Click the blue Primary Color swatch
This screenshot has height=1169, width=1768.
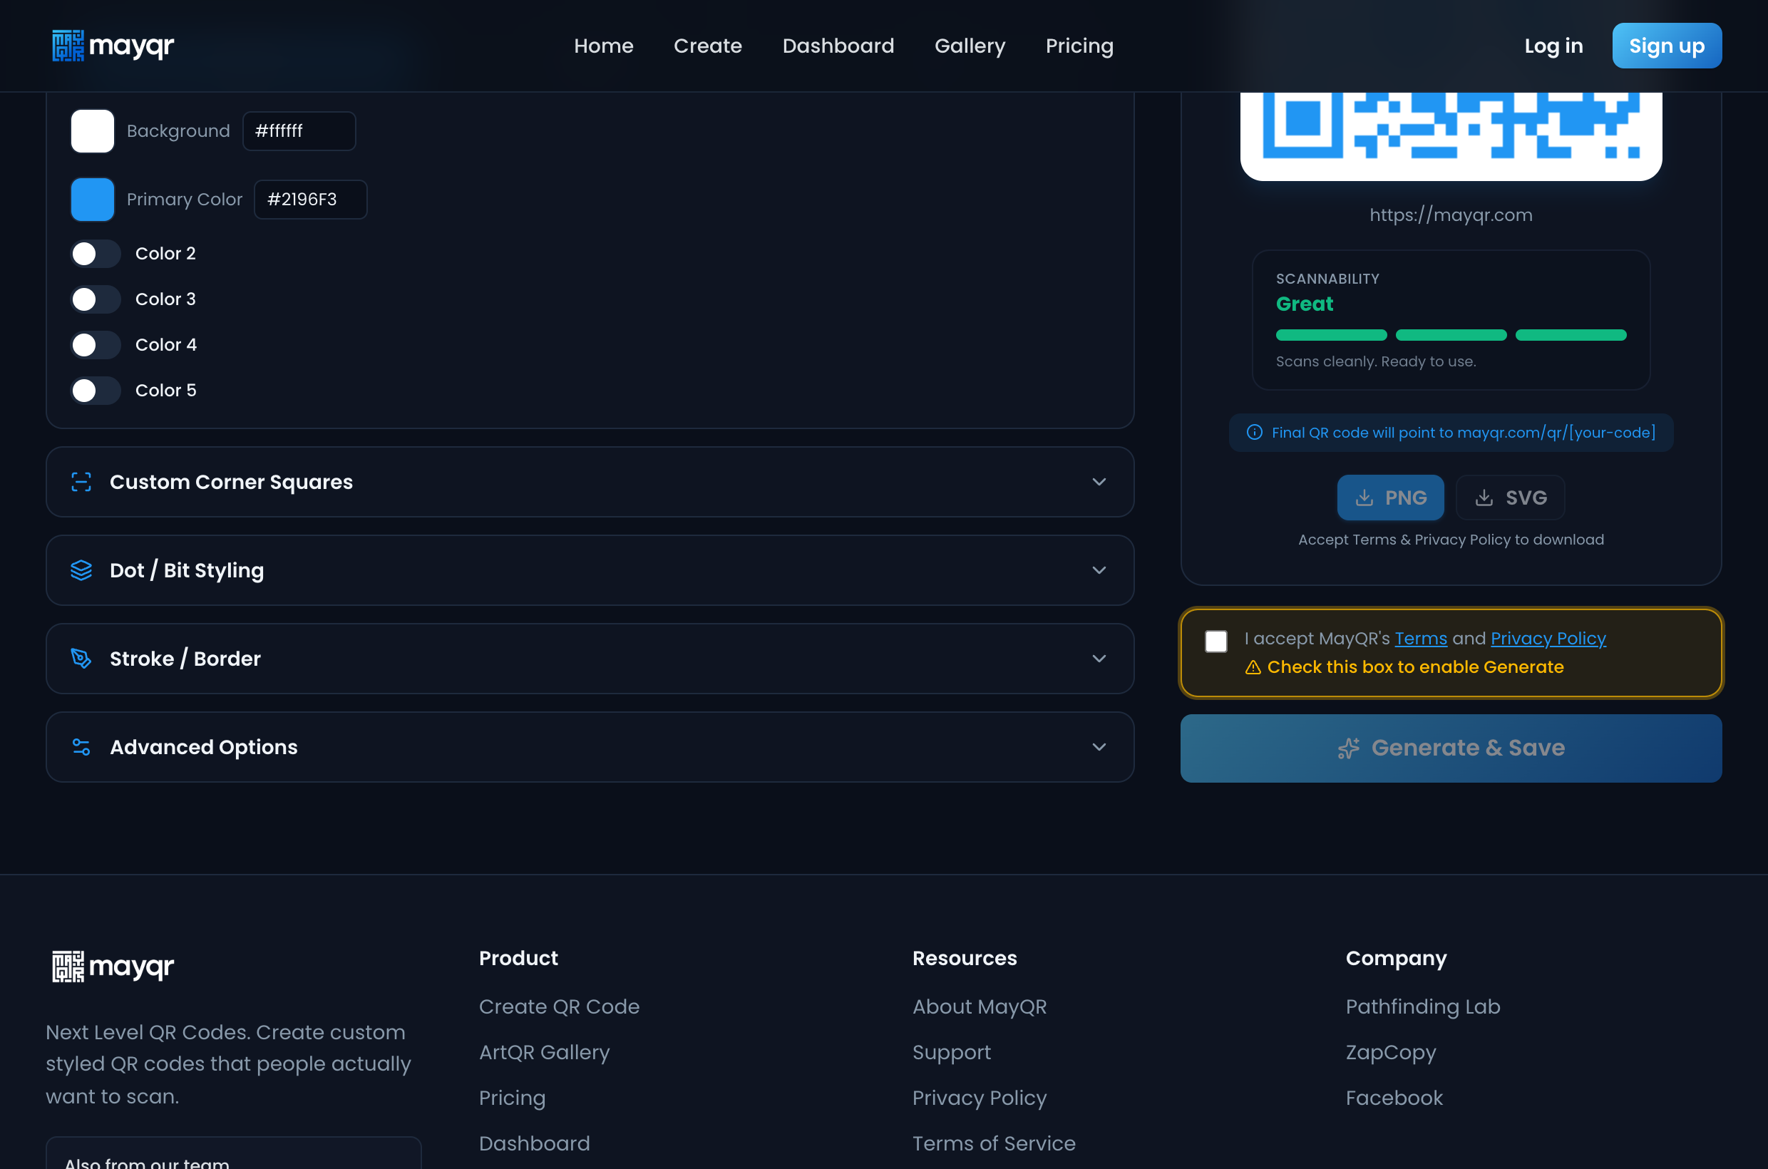pyautogui.click(x=93, y=200)
